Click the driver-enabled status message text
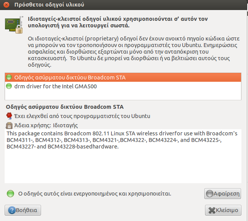Viewport: 248px width, 221px height. (95, 193)
